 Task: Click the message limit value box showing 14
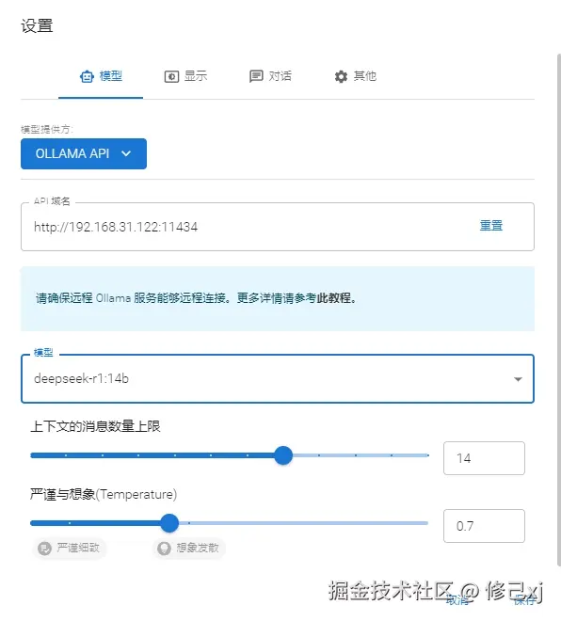484,458
